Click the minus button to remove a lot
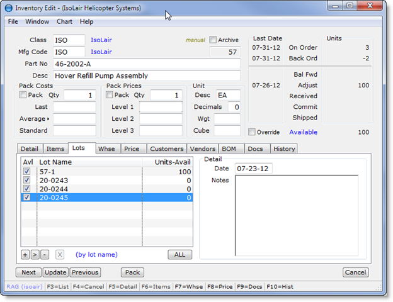 coord(44,255)
